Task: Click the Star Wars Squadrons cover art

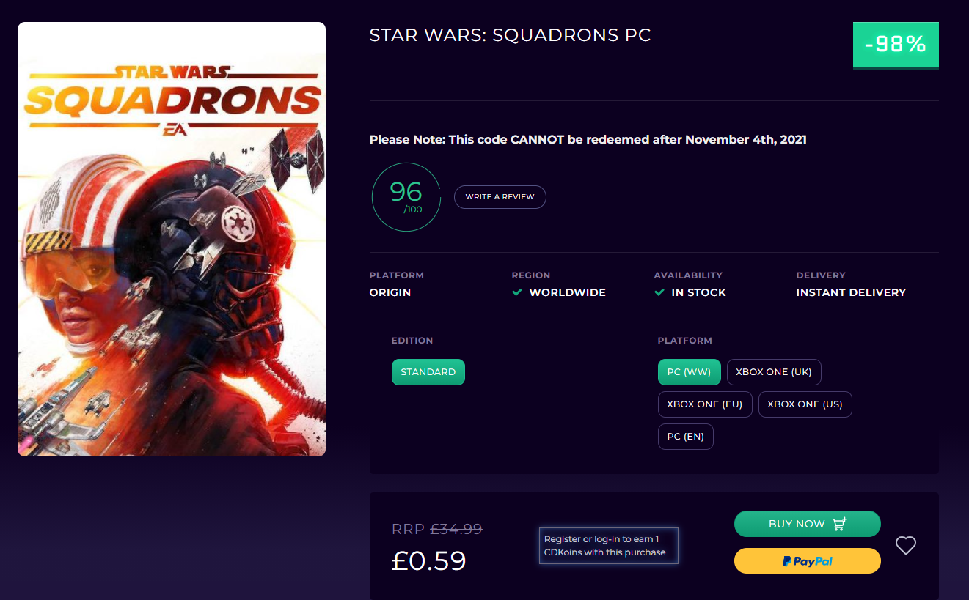Action: coord(172,239)
